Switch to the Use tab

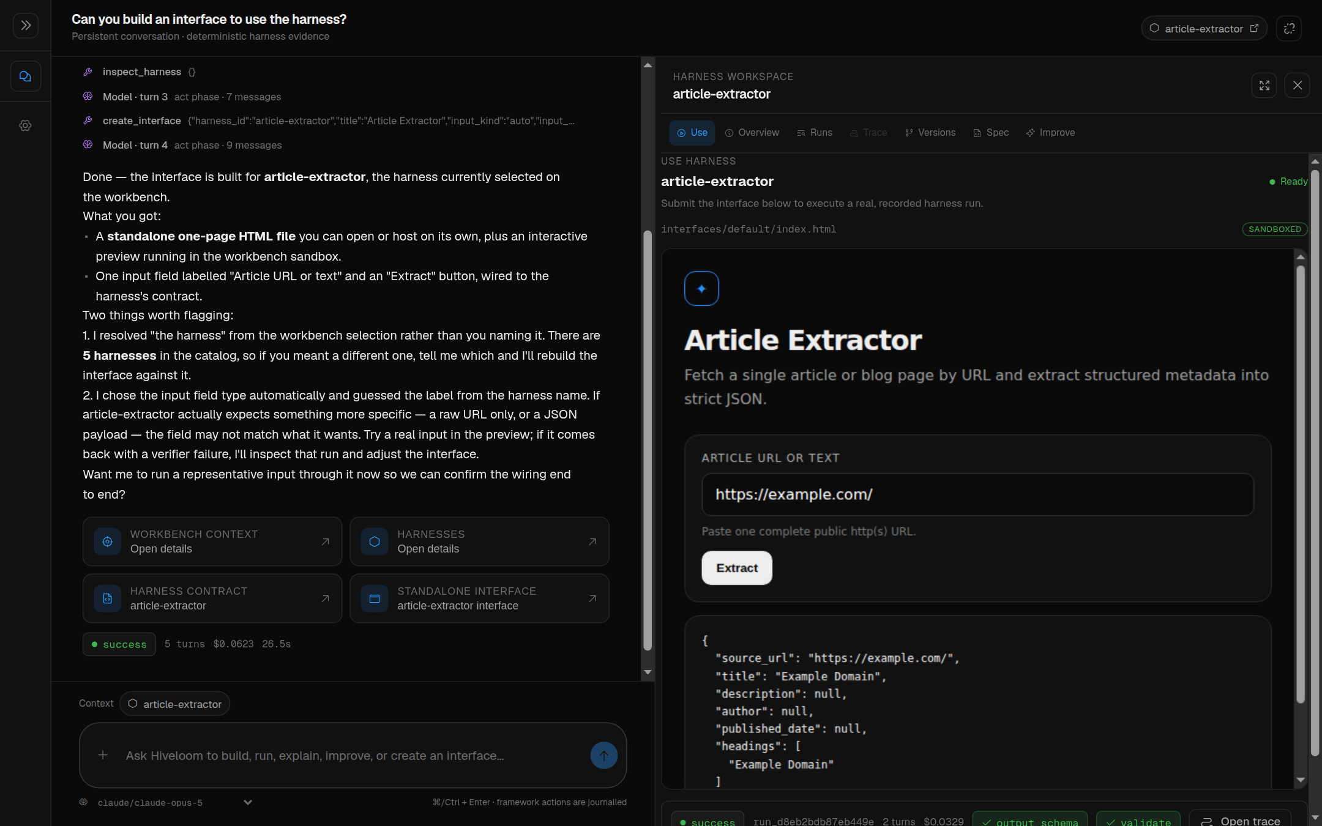[x=692, y=133]
